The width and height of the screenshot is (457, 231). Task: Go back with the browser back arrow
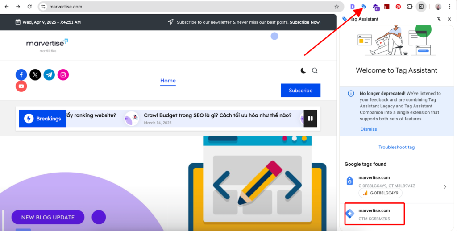[x=7, y=6]
